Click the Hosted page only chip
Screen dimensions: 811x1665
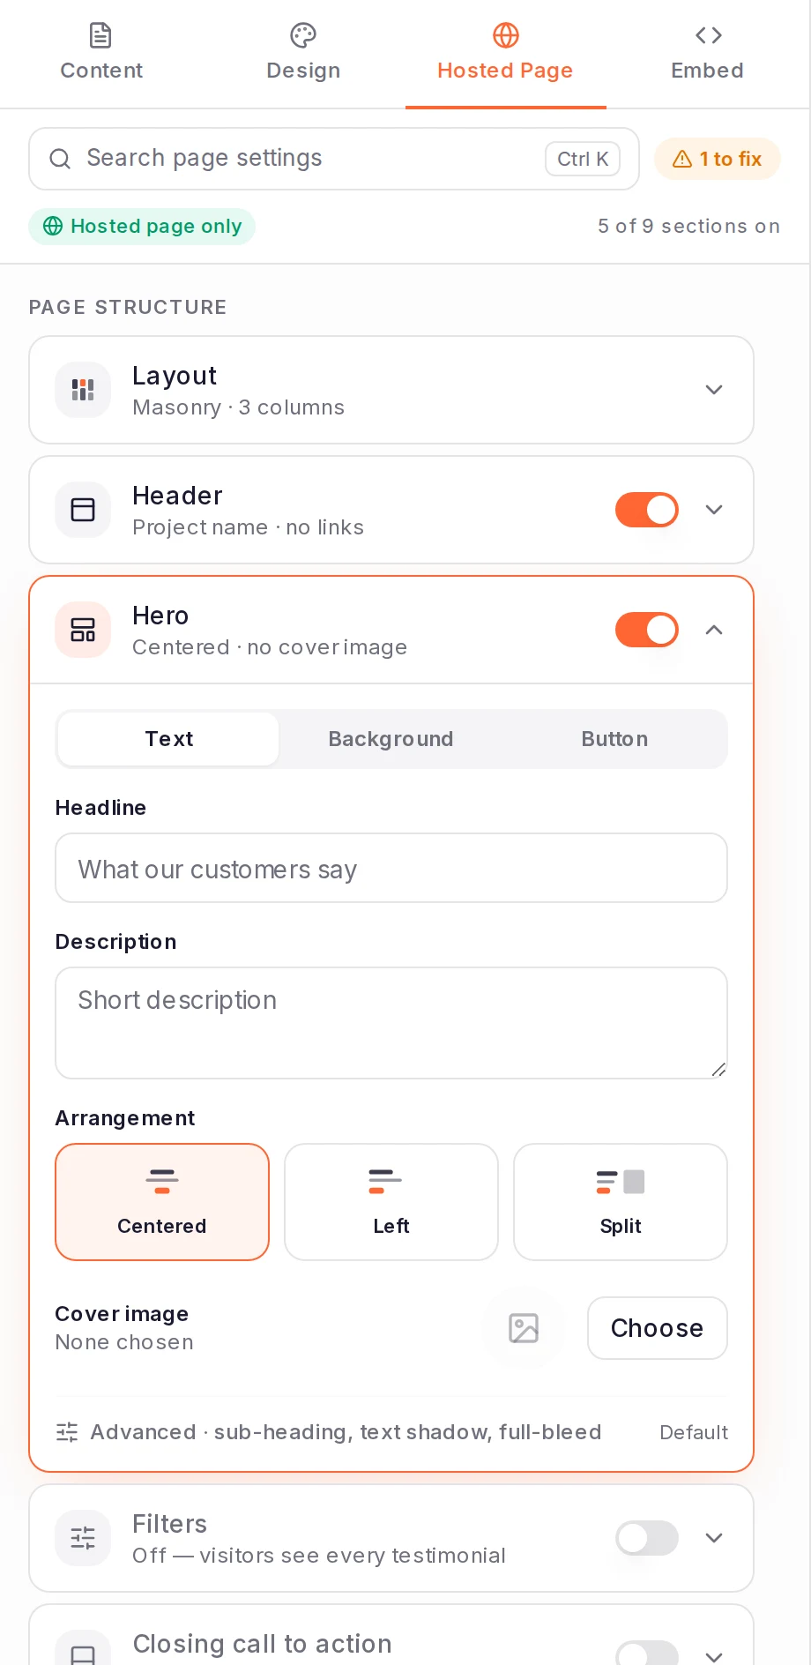coord(142,227)
